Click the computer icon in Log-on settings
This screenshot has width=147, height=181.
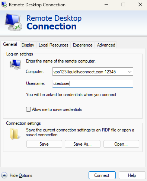pyautogui.click(x=15, y=64)
